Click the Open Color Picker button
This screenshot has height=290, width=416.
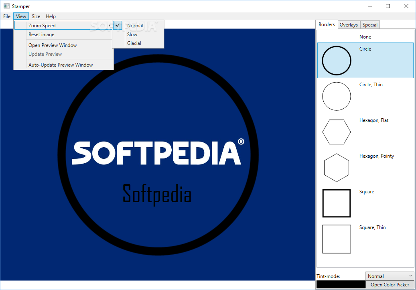(x=390, y=284)
